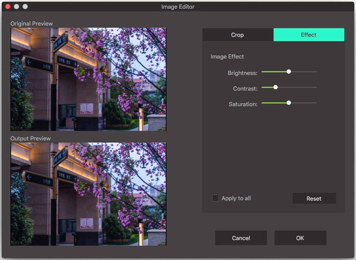
Task: Close the Image Editor window
Action: coord(8,6)
